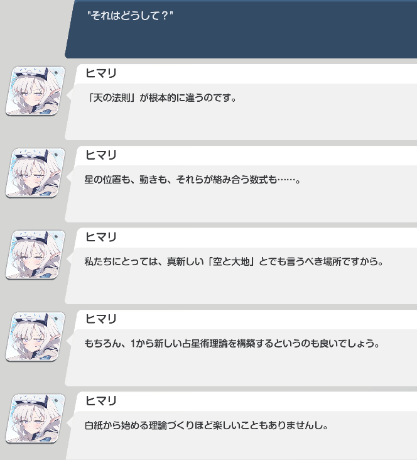
Task: Click the ヒマリ name label above 星の位置も line
Action: pos(101,155)
